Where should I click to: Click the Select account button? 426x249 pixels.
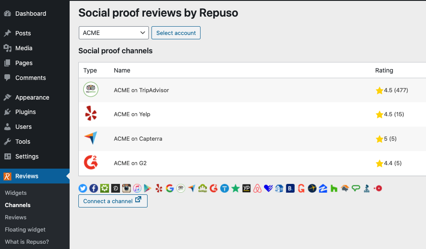(x=176, y=33)
